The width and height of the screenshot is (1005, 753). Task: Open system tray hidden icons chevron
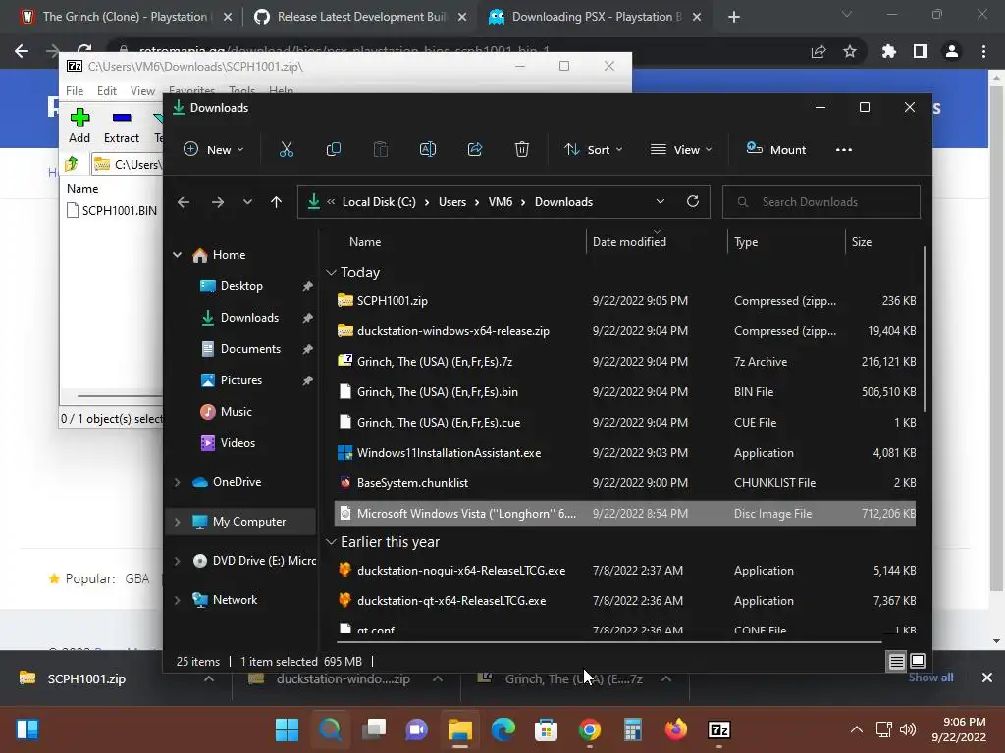click(856, 729)
